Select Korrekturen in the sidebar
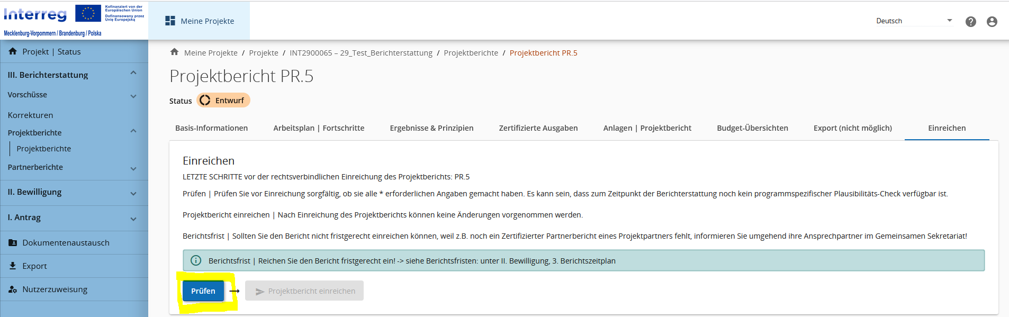The height and width of the screenshot is (317, 1009). (30, 115)
